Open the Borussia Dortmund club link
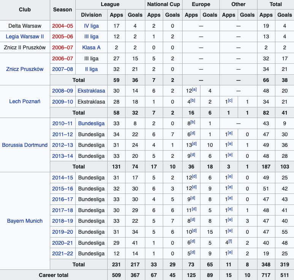Viewport: 294px width, 280px height. pos(25,145)
